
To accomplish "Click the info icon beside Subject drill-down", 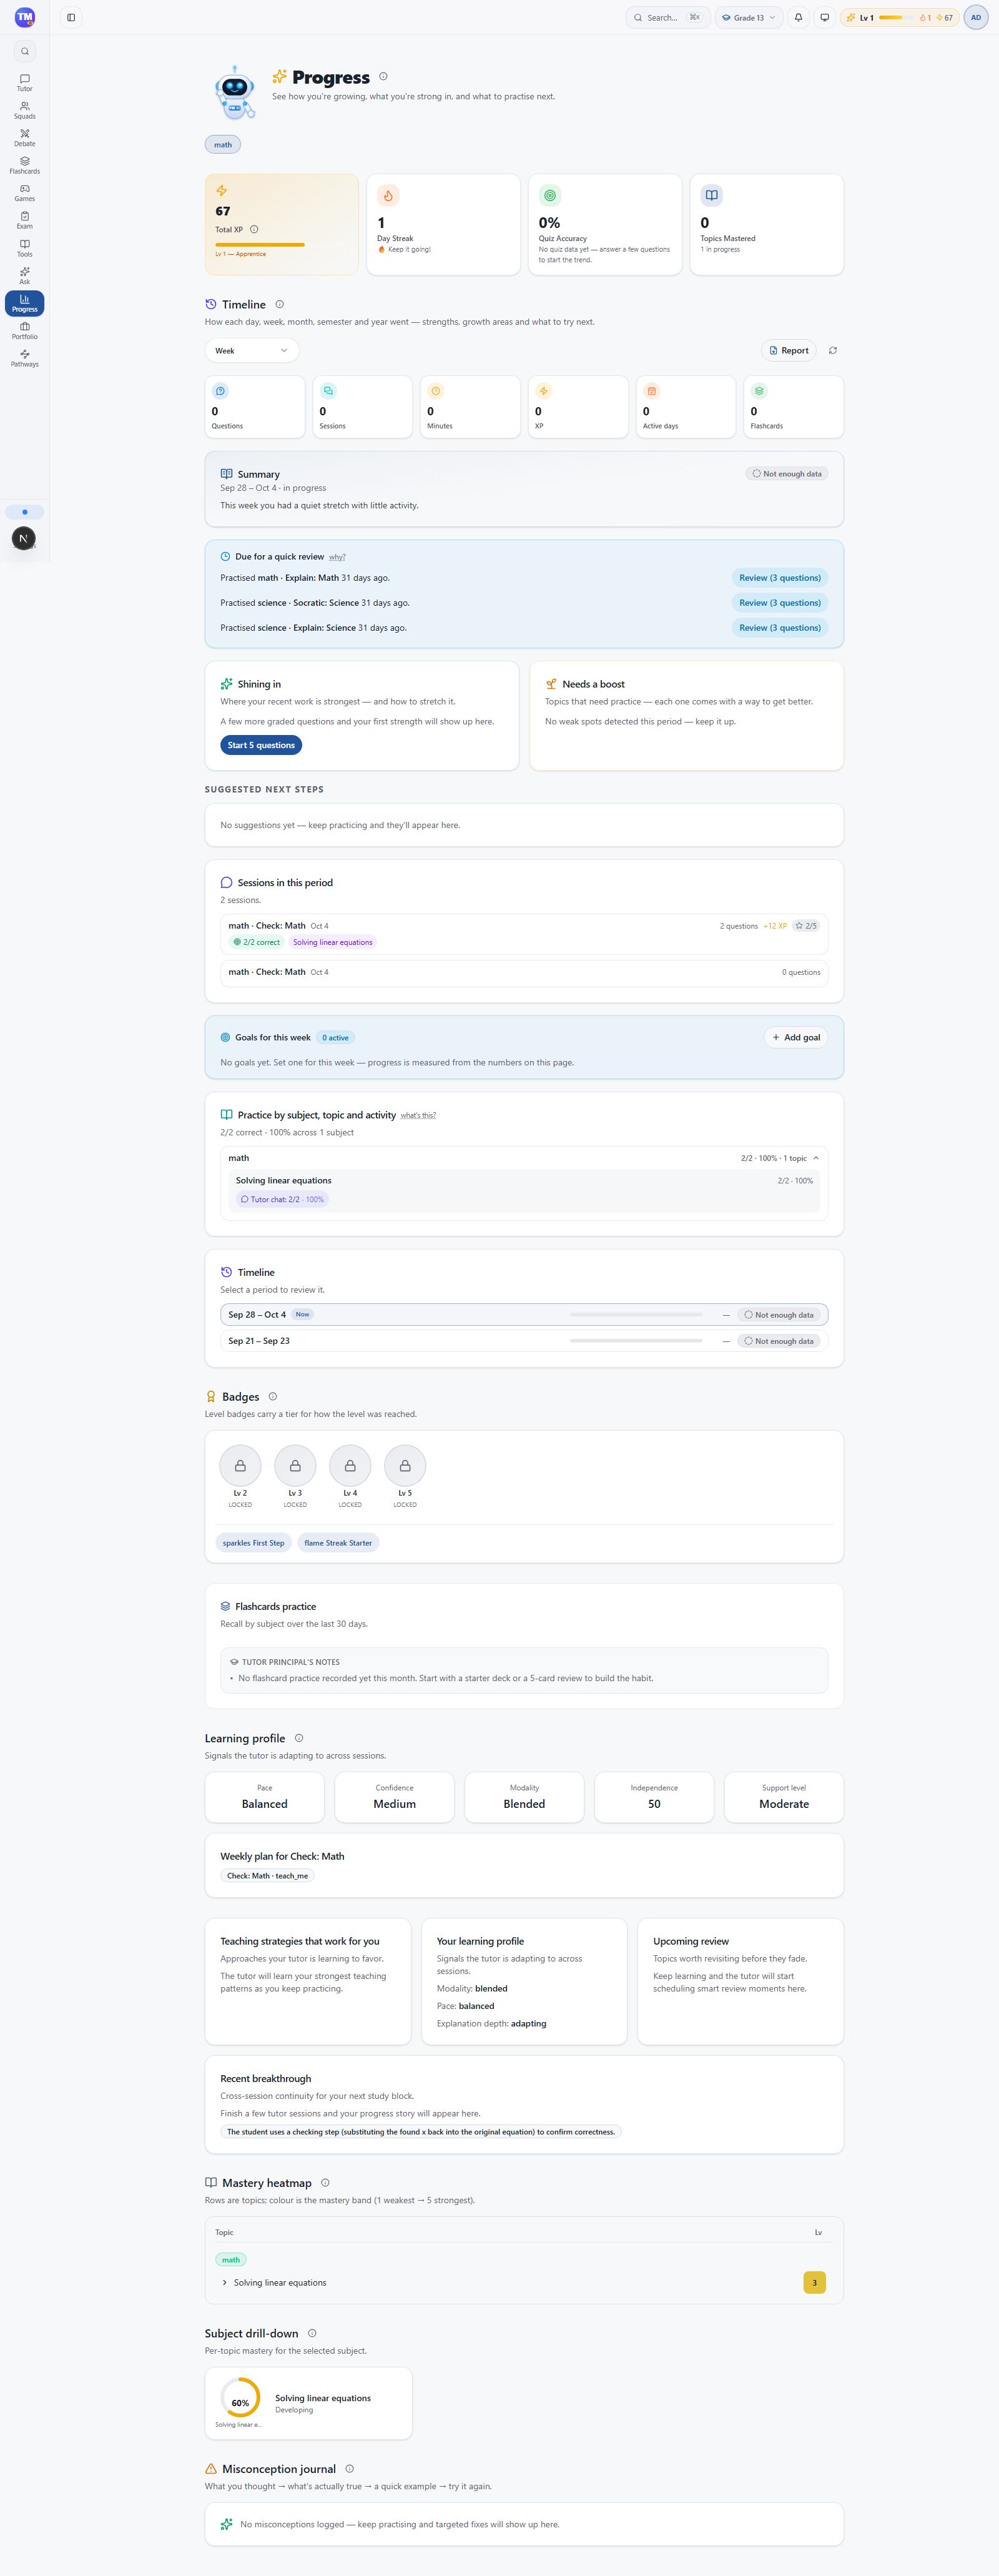I will point(311,2333).
